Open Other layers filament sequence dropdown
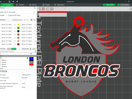 point(26,87)
